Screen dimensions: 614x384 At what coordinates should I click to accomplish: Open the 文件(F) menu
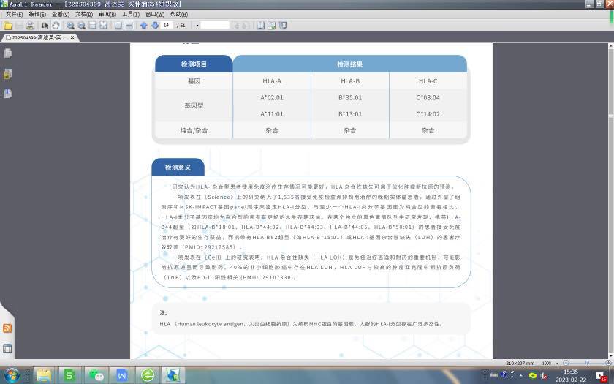tap(15, 14)
